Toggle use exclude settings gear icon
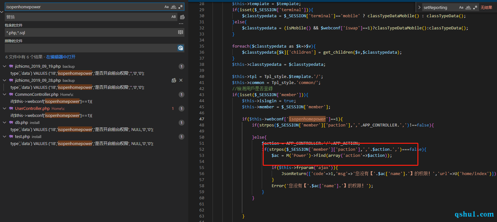The width and height of the screenshot is (497, 222). click(181, 48)
